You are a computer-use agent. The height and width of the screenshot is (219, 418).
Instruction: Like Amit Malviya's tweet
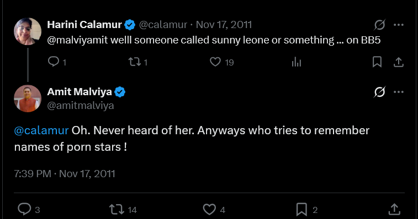point(209,209)
